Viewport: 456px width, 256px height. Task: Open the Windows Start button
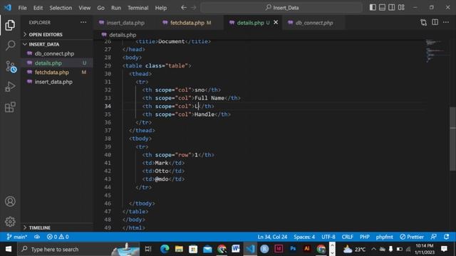tap(9, 249)
